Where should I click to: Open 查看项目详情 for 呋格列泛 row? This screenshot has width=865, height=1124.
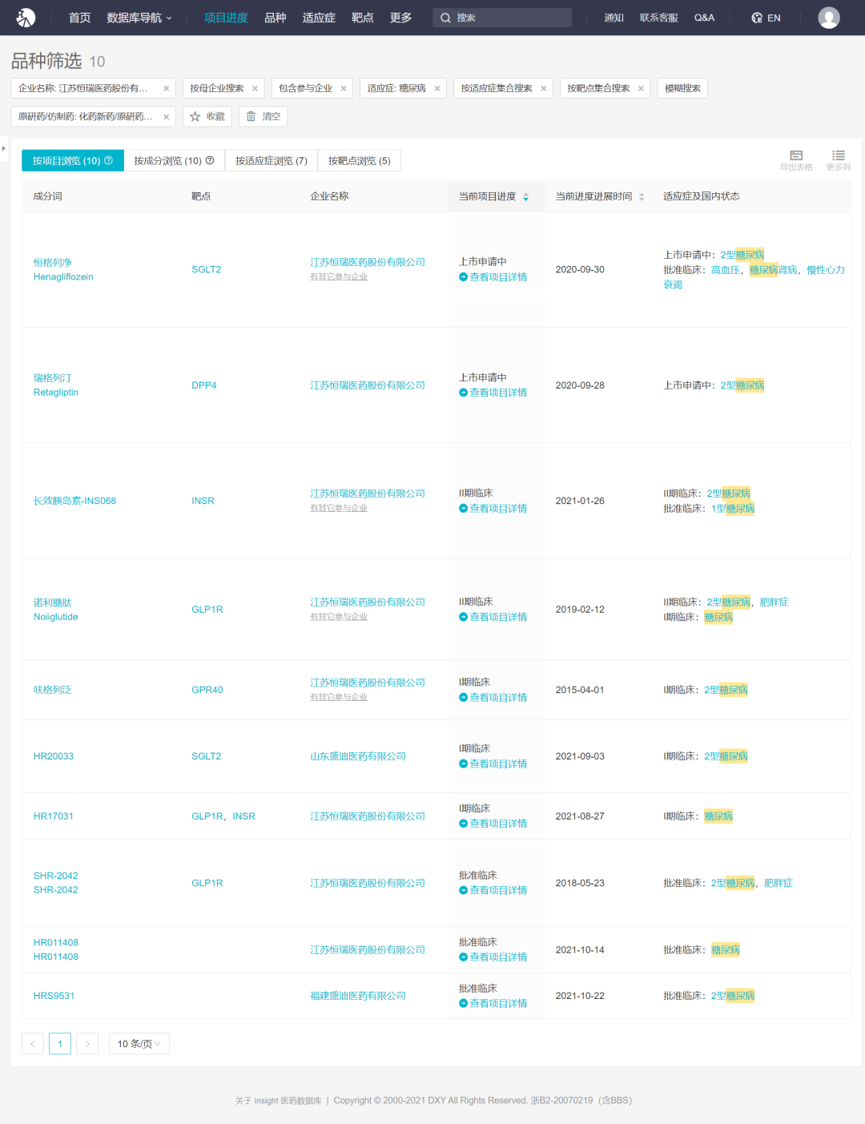tap(493, 698)
